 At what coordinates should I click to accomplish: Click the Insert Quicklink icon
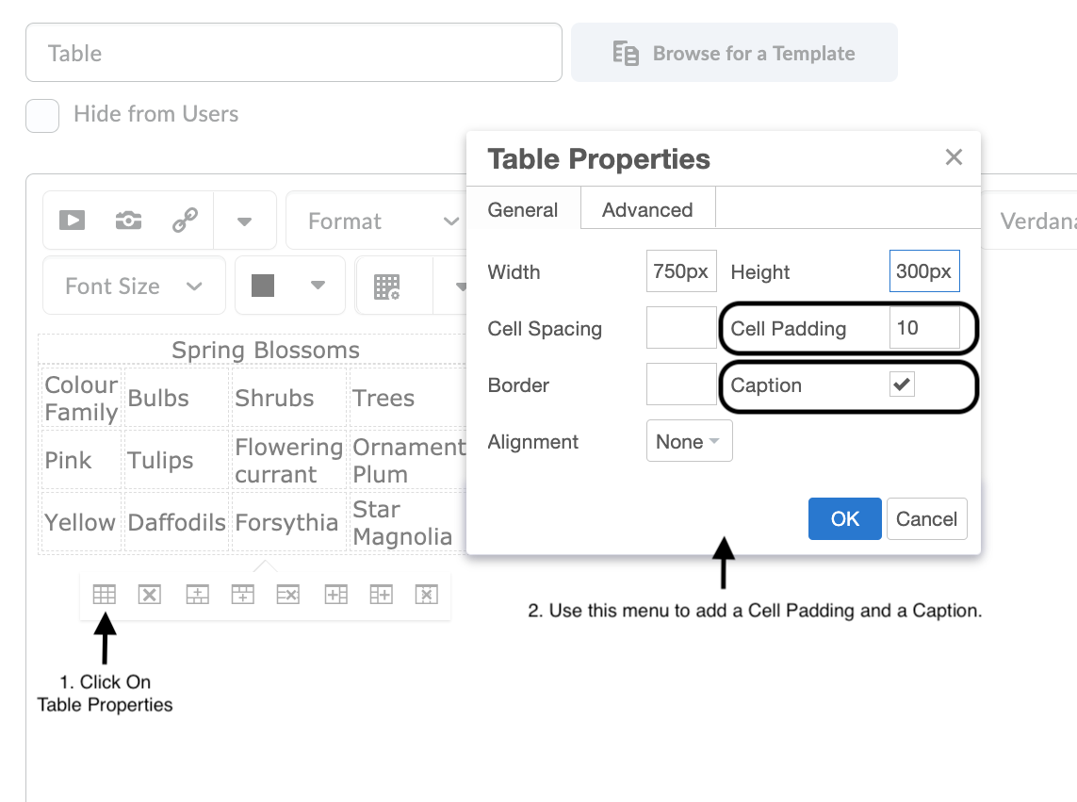[x=185, y=220]
